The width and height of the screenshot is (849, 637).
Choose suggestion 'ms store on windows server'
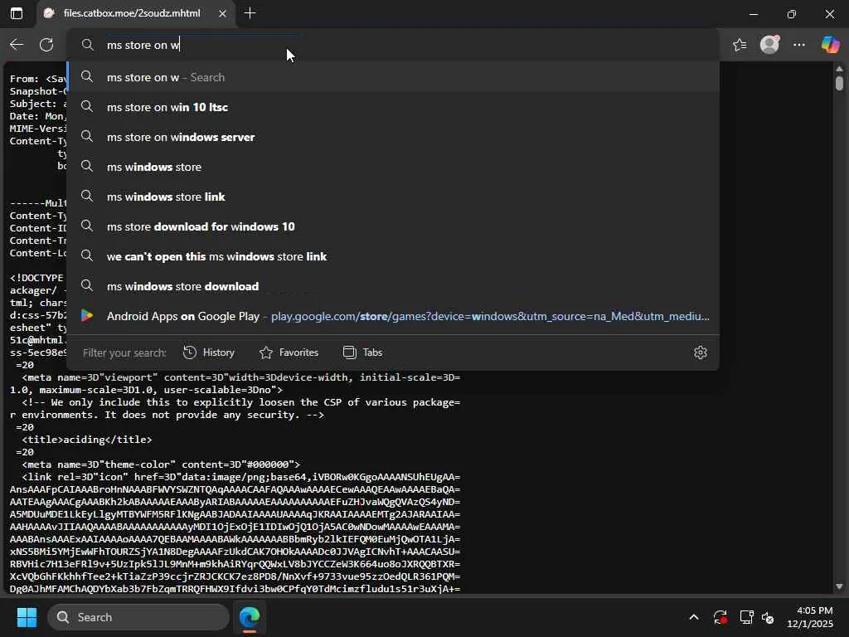(393, 137)
